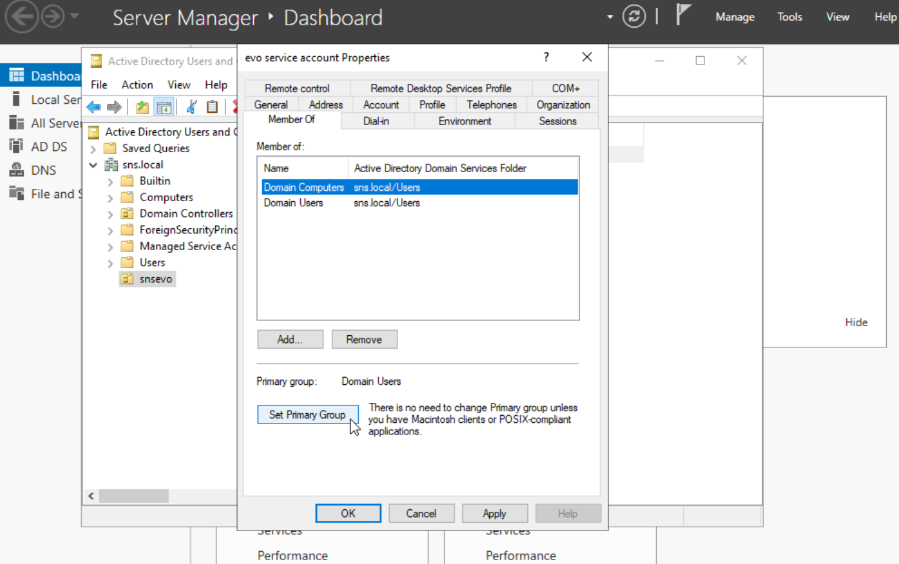Click the Forward arrow in ADUC toolbar

(114, 107)
